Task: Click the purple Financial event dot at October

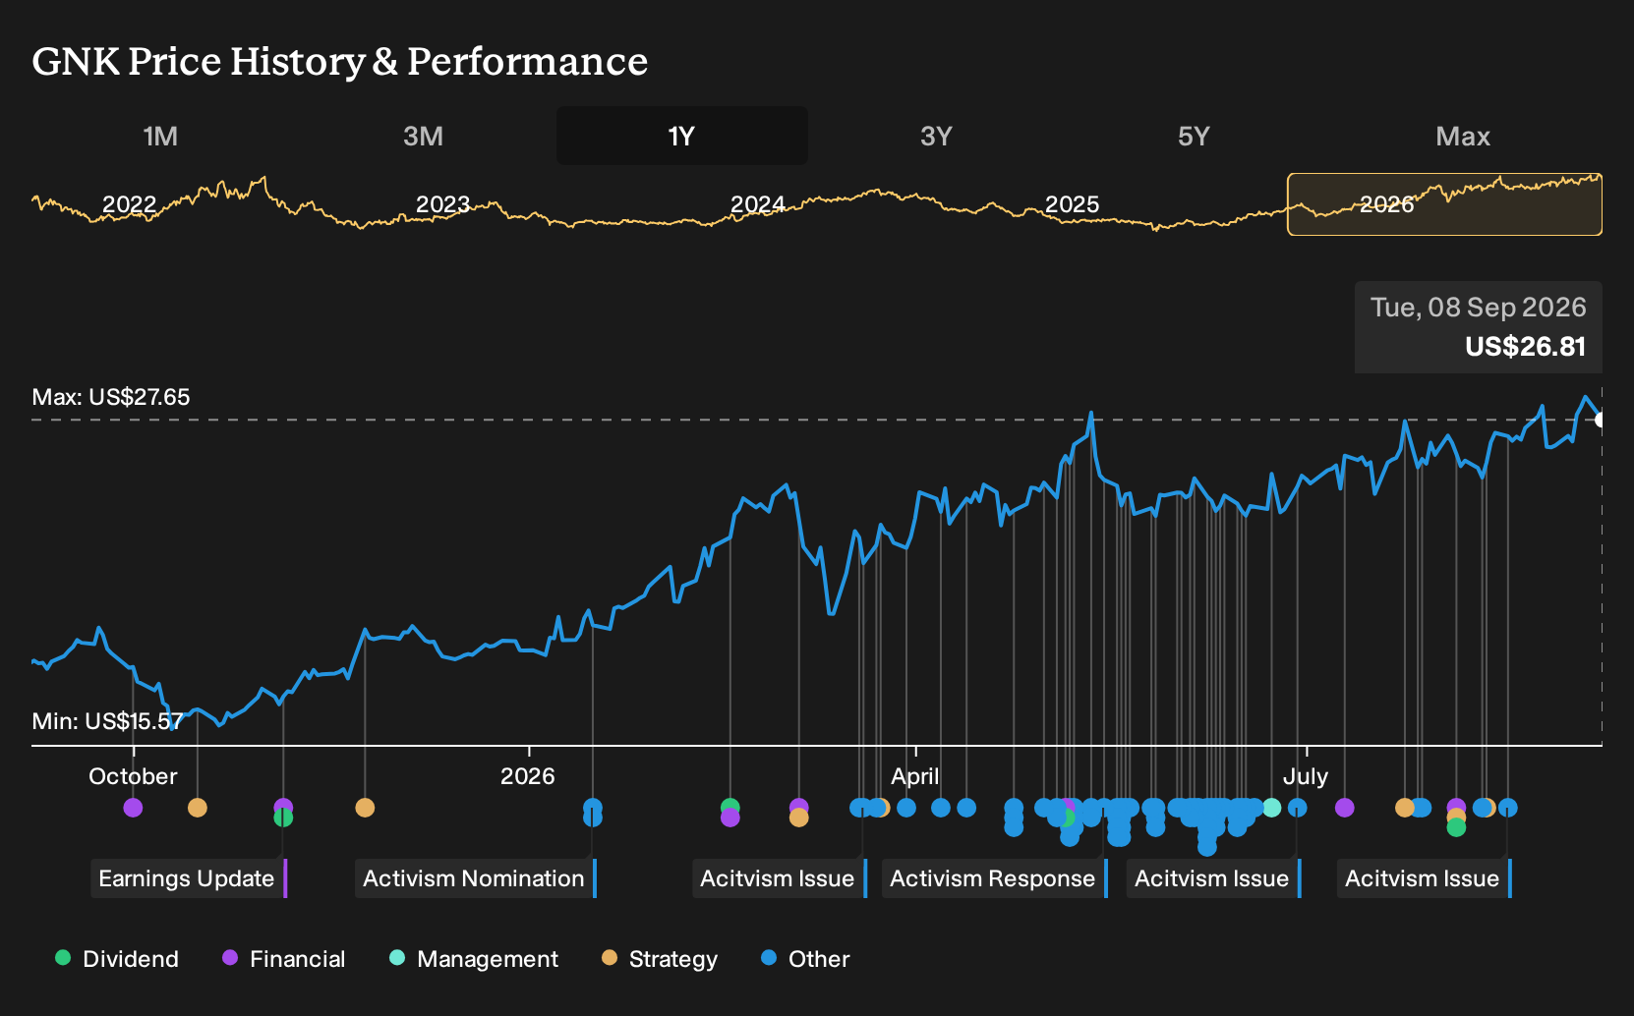Action: [x=133, y=808]
